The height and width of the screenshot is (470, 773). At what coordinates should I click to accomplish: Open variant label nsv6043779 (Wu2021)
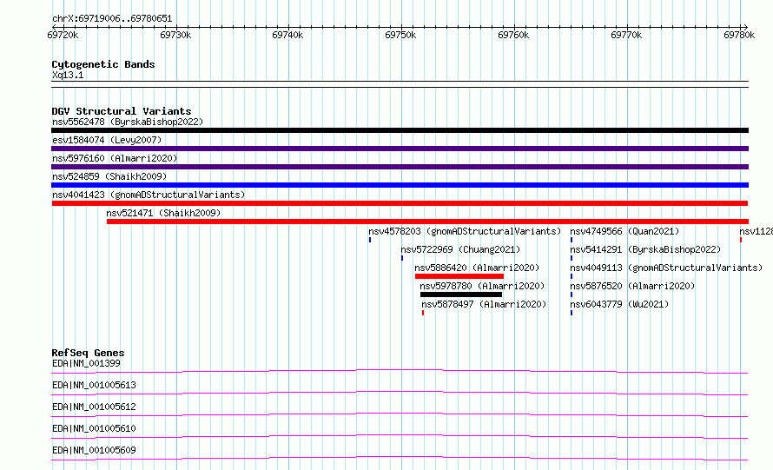(x=619, y=304)
